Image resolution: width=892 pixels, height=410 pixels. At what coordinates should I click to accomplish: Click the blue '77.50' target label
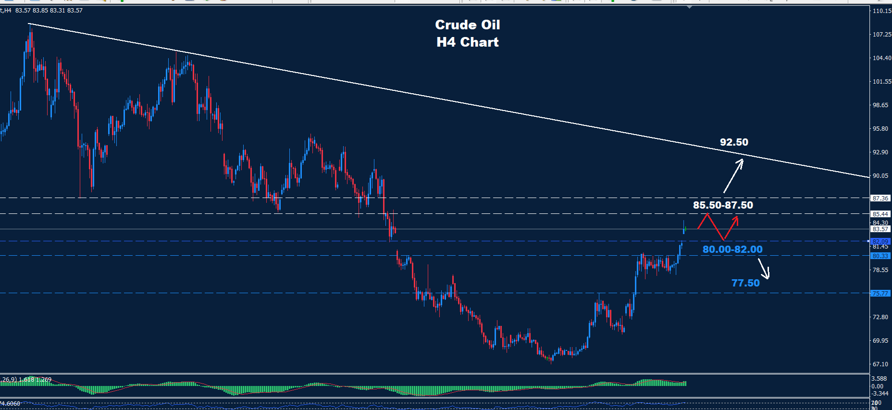[x=745, y=283]
